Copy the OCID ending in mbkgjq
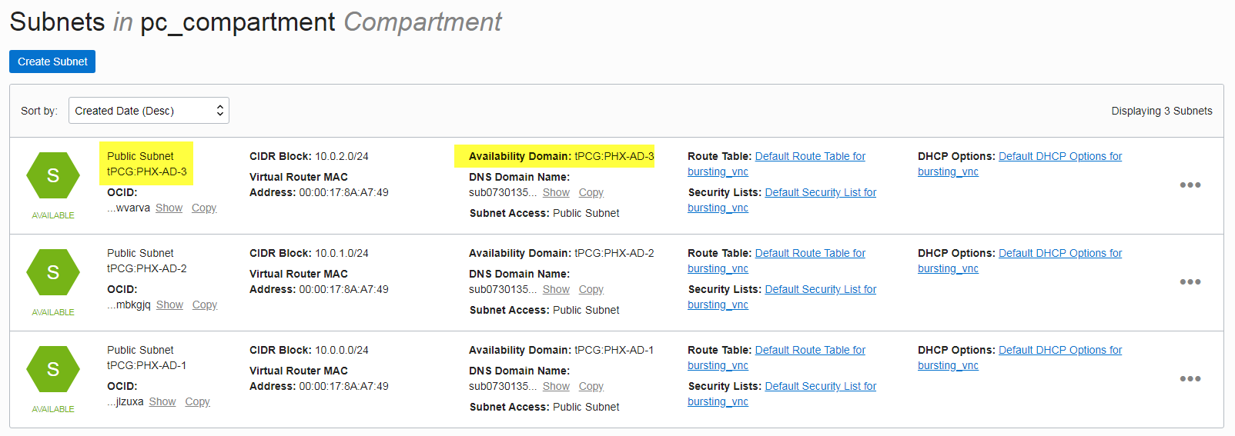Viewport: 1235px width, 436px height. [x=204, y=305]
